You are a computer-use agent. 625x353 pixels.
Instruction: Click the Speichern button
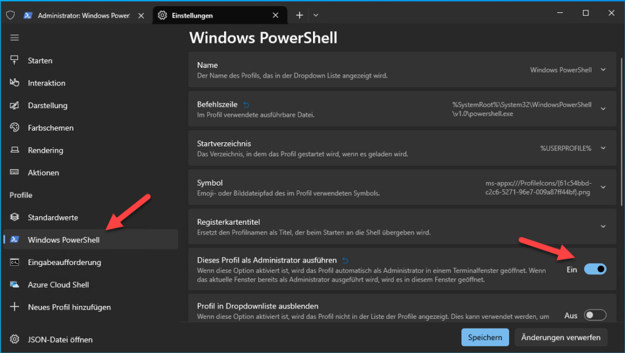coord(485,337)
